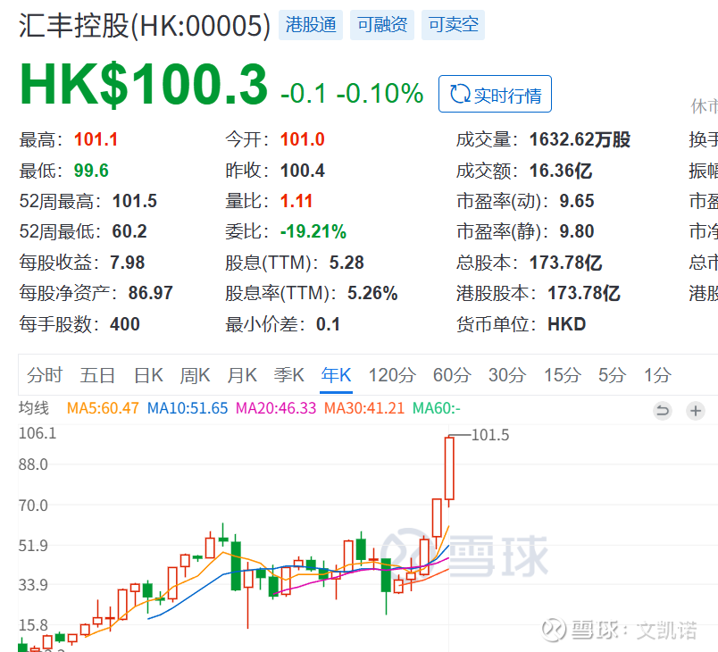This screenshot has width=718, height=652.
Task: Switch to the 1分 interval
Action: coord(657,375)
